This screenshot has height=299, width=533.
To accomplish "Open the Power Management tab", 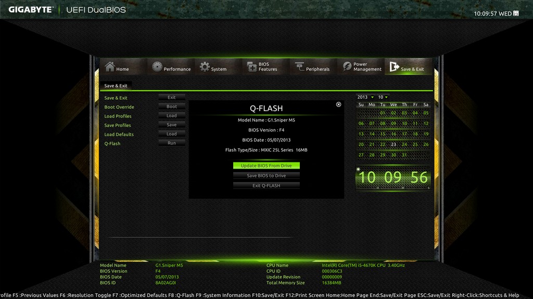I will coord(361,66).
